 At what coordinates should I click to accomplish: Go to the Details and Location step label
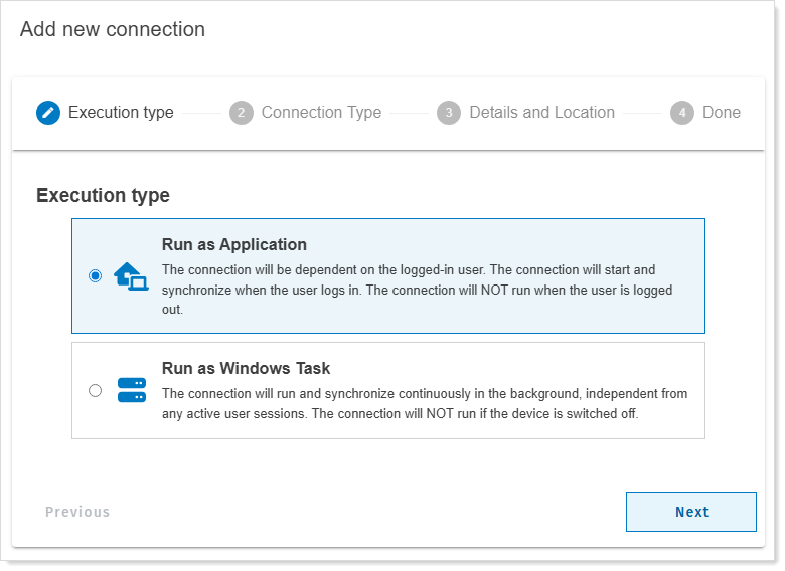(x=542, y=113)
